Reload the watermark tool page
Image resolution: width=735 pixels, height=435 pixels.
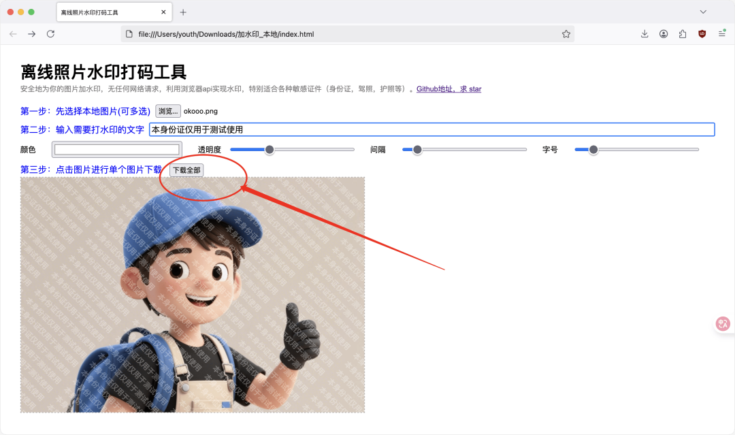click(50, 33)
